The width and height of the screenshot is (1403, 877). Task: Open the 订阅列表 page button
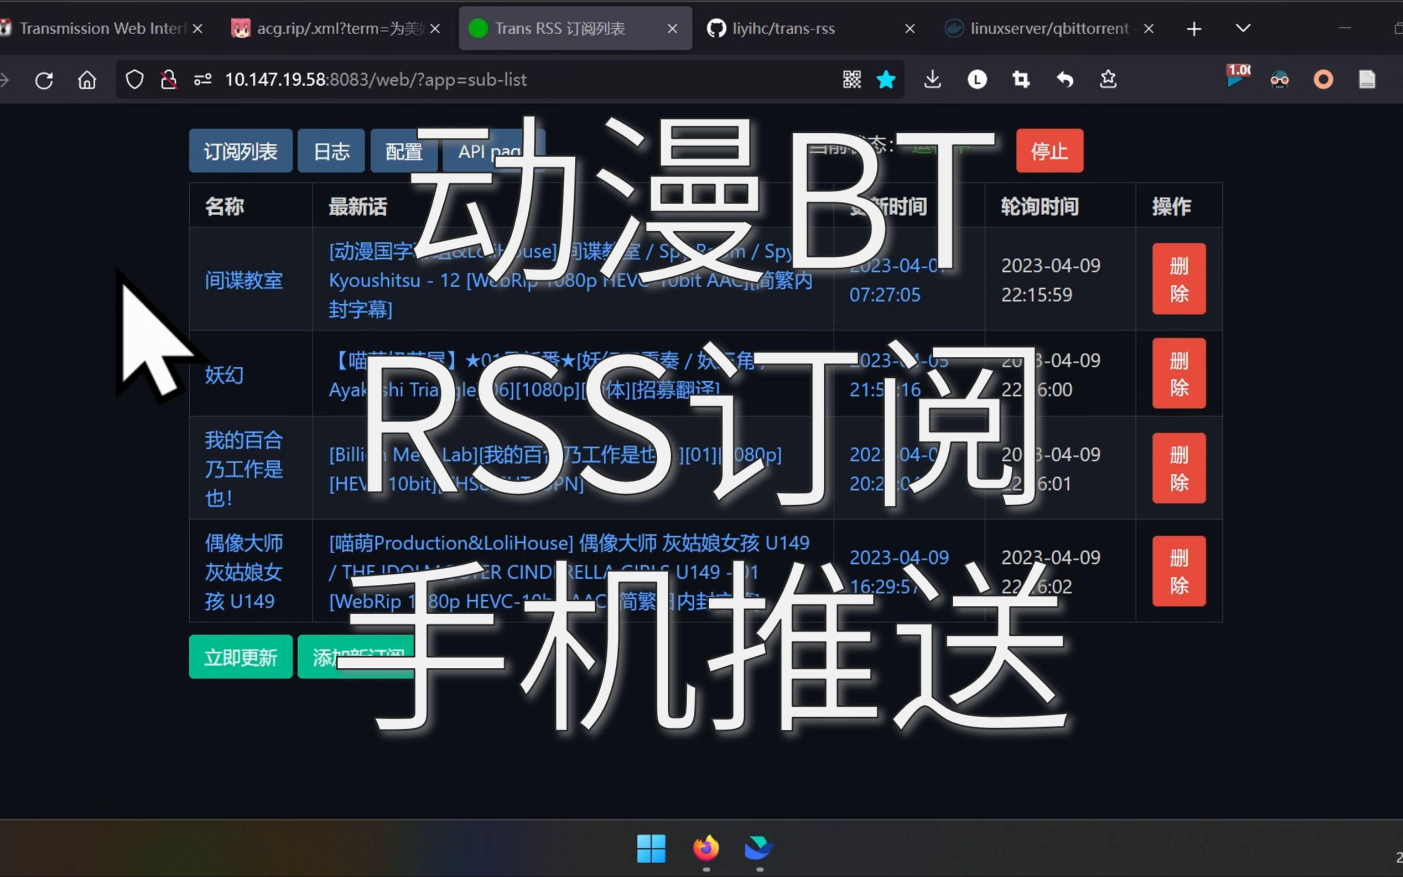(241, 151)
